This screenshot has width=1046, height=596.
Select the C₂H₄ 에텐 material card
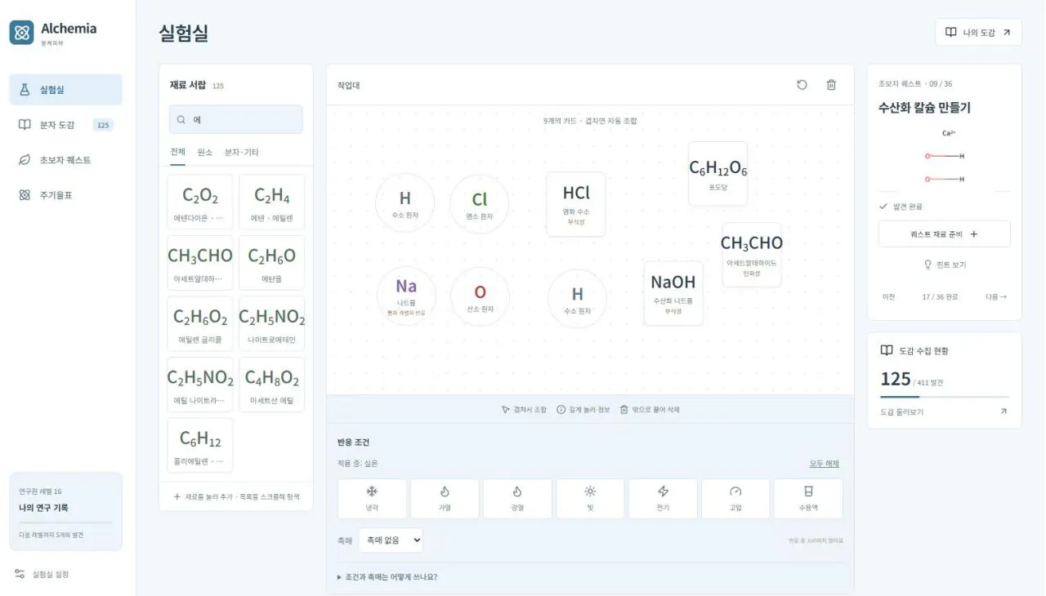271,202
